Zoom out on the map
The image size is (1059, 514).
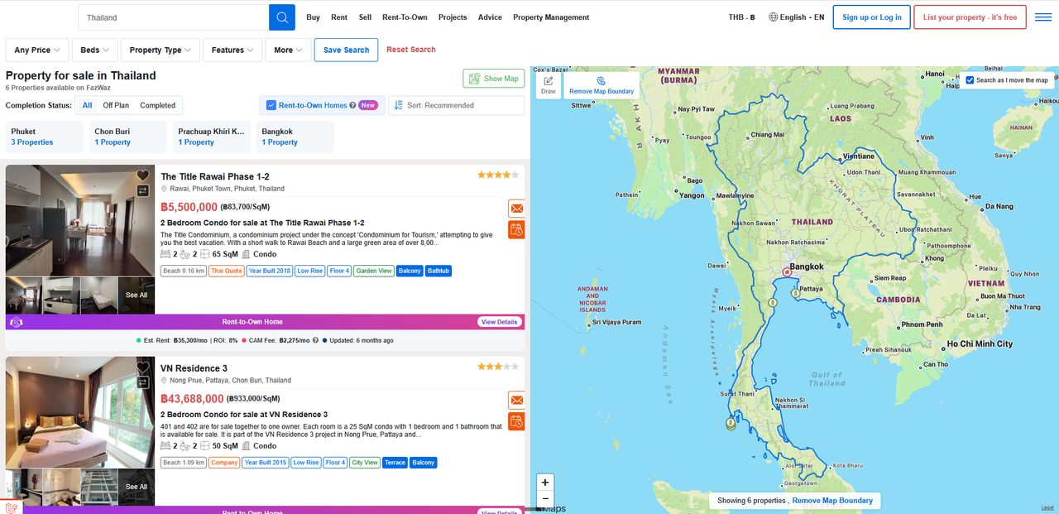tap(544, 499)
